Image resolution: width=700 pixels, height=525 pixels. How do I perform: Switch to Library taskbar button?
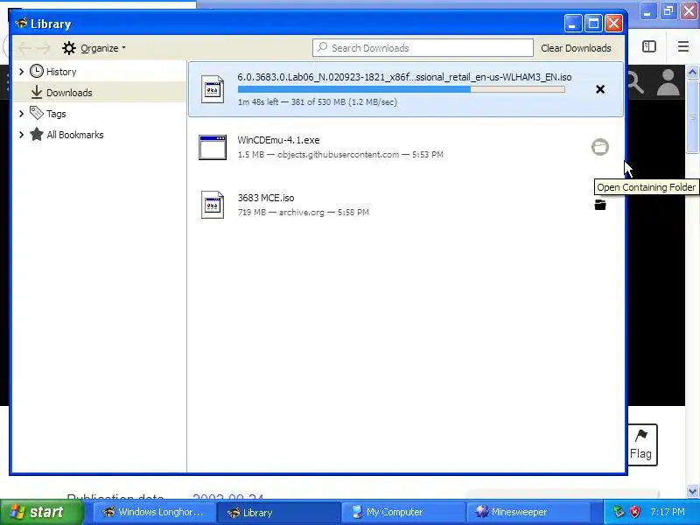[x=278, y=512]
